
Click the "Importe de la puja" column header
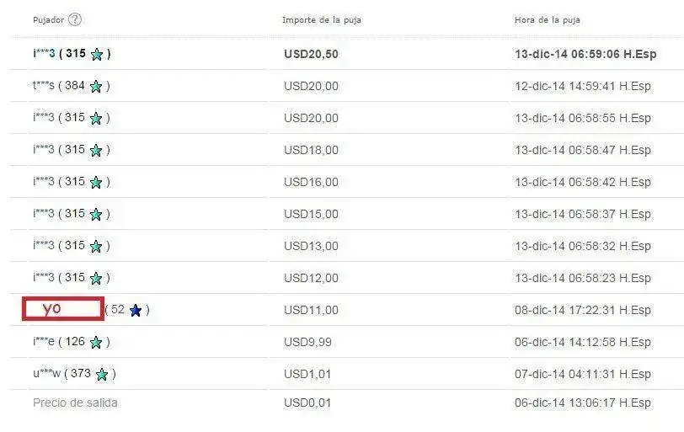[322, 19]
